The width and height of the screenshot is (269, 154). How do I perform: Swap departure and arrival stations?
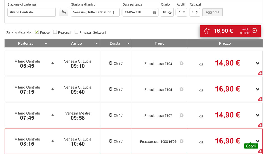64,12
